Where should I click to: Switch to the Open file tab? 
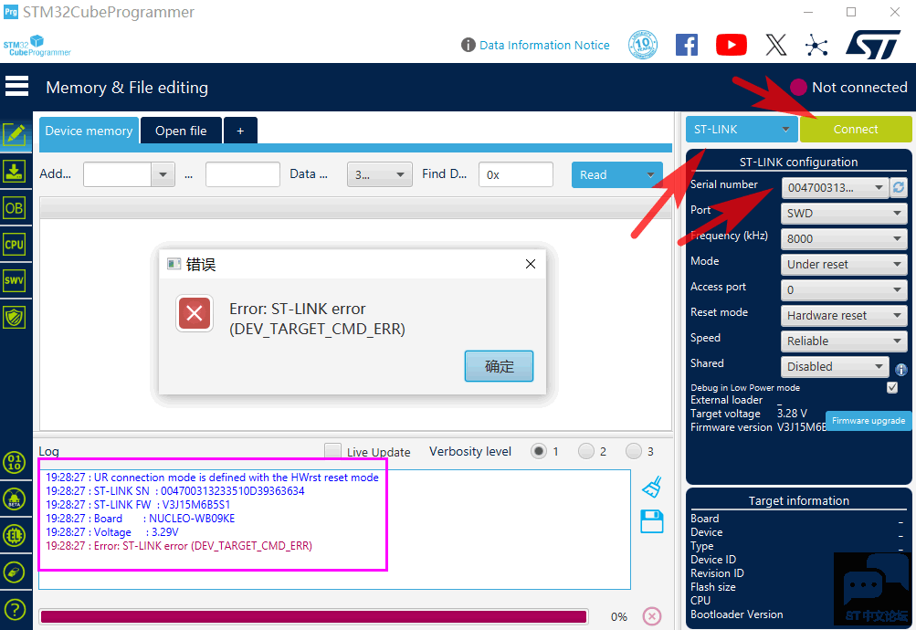181,131
